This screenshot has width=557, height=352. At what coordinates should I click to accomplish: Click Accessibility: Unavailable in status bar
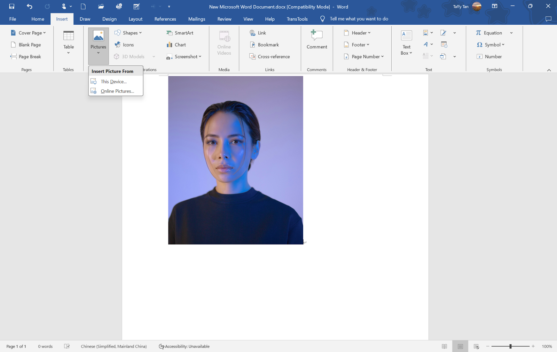pos(184,346)
